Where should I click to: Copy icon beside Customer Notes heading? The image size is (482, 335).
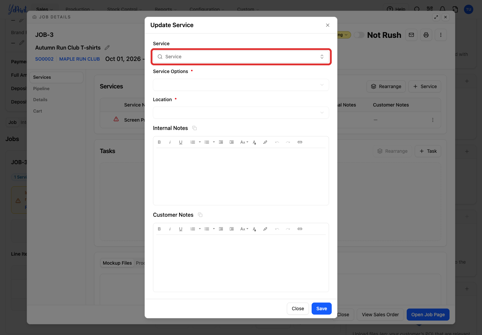click(x=200, y=215)
